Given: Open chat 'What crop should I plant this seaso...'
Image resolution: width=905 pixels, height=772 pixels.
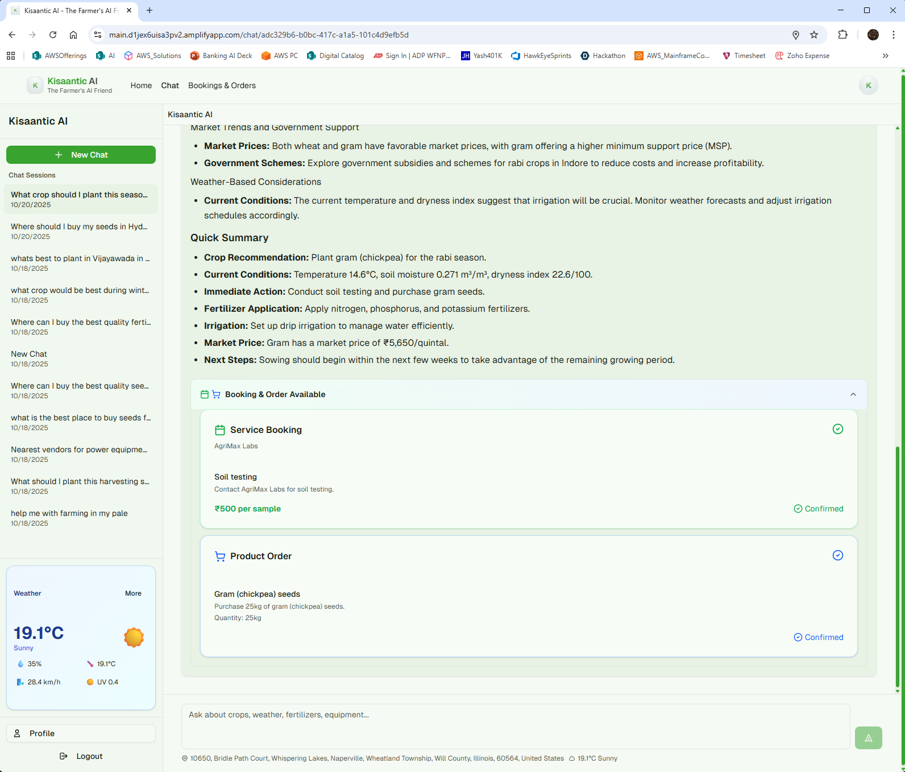Looking at the screenshot, I should pyautogui.click(x=81, y=199).
